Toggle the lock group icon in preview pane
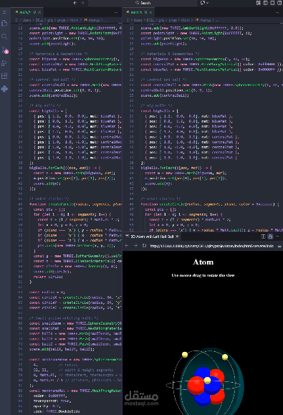This screenshot has width=283, height=415. coord(270,237)
